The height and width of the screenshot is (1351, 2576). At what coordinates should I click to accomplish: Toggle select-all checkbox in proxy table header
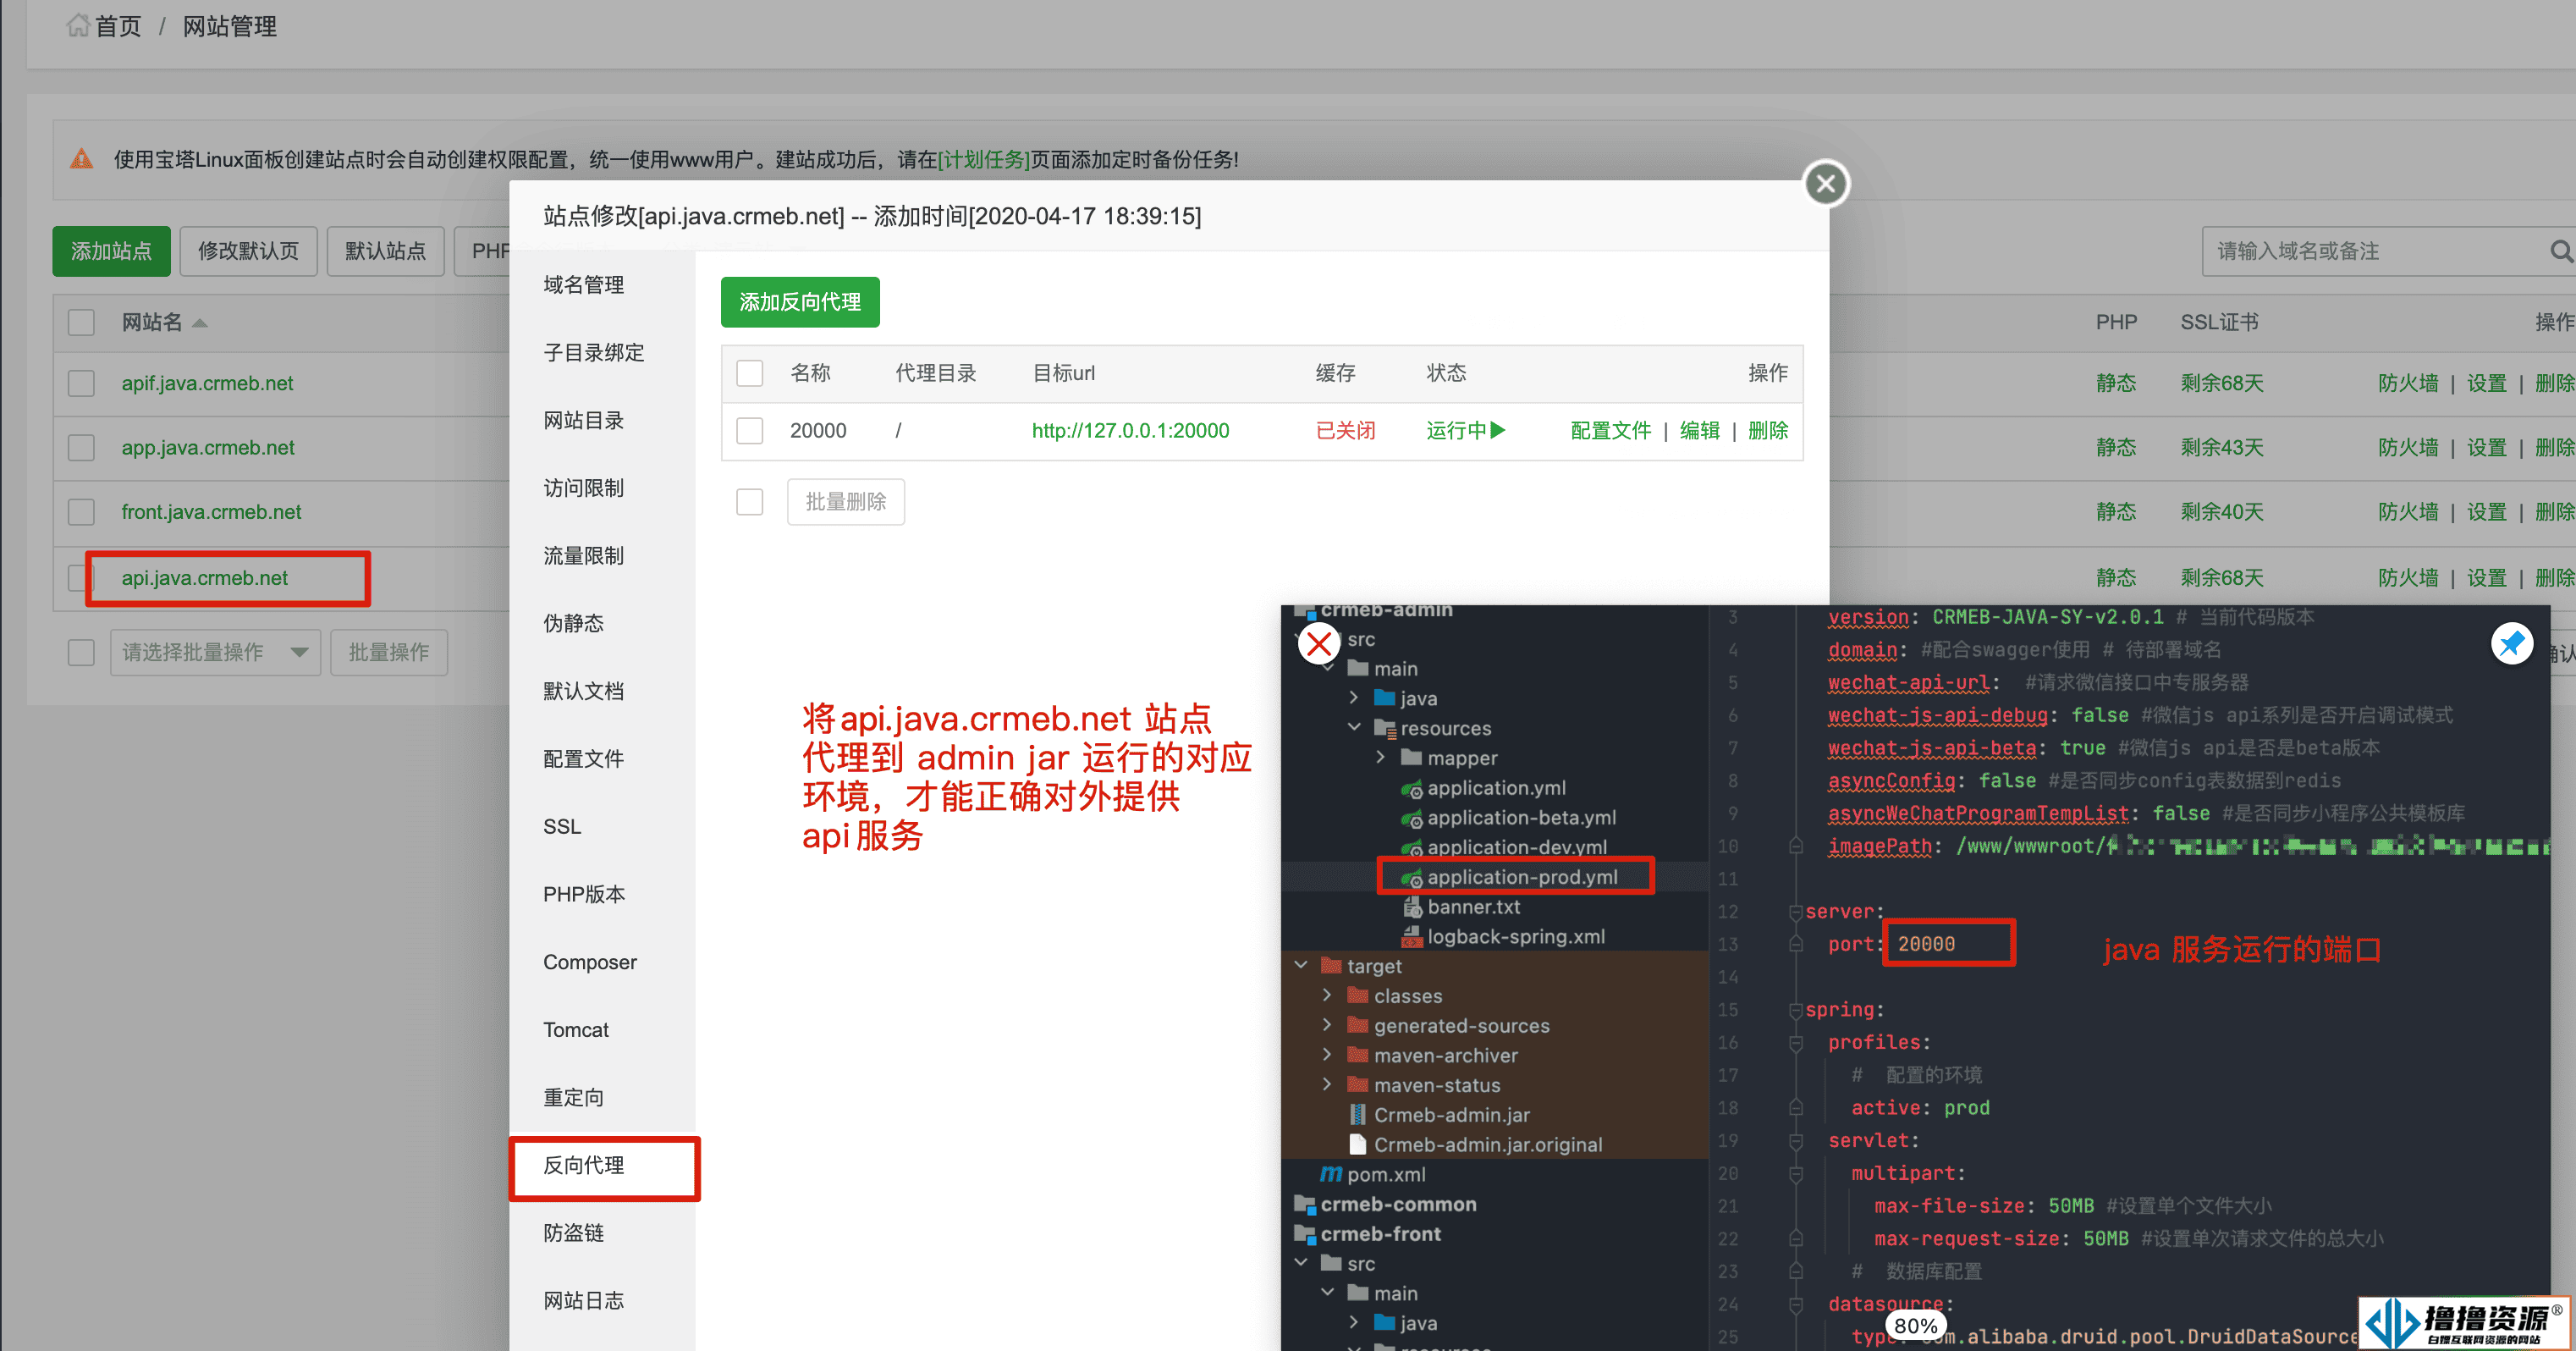750,374
